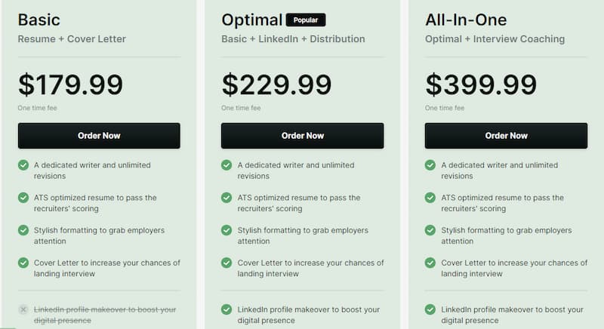The image size is (604, 329).
Task: Click the Popular badge next to Optimal
Action: pyautogui.click(x=306, y=20)
